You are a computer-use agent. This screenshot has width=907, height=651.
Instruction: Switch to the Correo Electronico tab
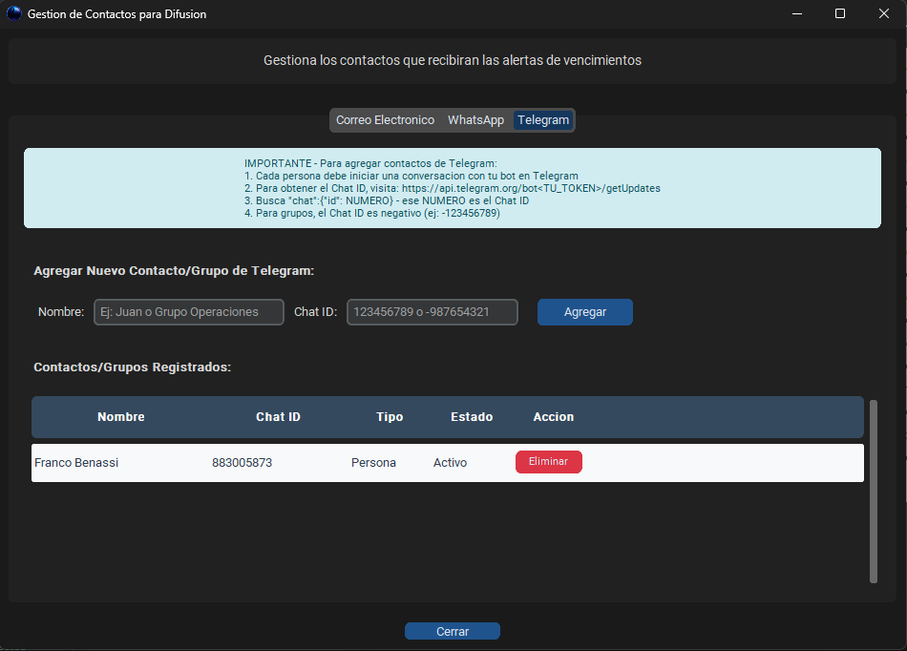click(x=386, y=120)
